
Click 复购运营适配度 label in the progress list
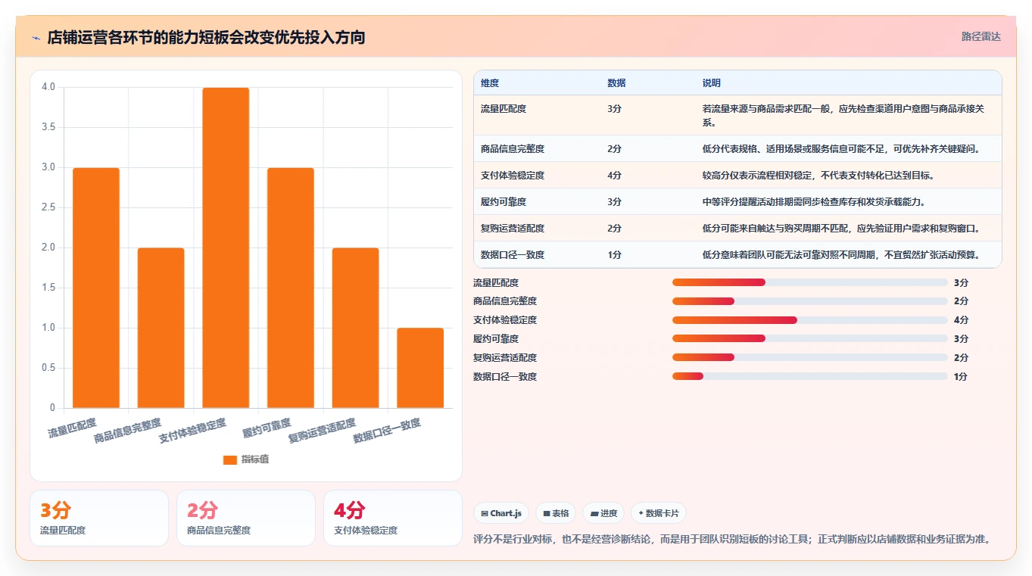[505, 357]
